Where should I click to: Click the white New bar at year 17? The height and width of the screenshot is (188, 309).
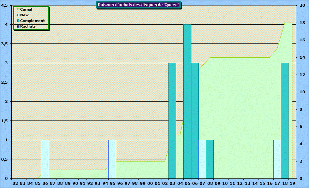point(277,159)
